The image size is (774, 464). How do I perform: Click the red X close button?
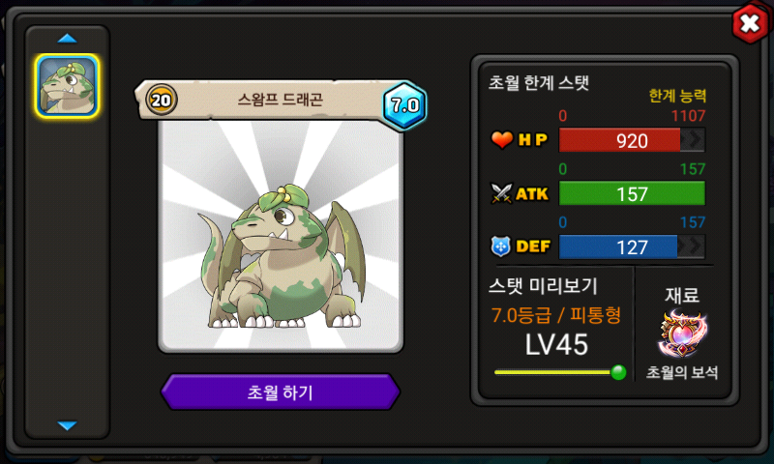(x=751, y=23)
